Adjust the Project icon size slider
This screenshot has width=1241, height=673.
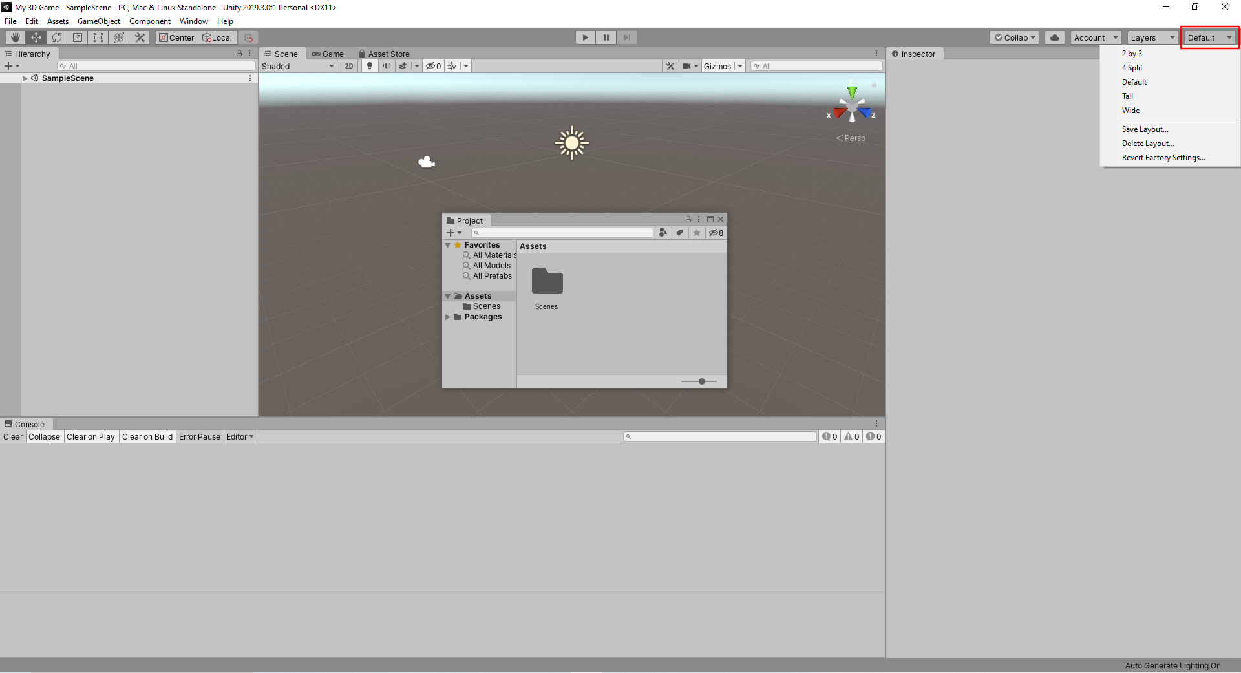pyautogui.click(x=701, y=381)
